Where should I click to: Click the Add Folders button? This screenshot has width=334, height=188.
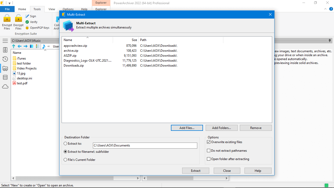click(x=222, y=128)
